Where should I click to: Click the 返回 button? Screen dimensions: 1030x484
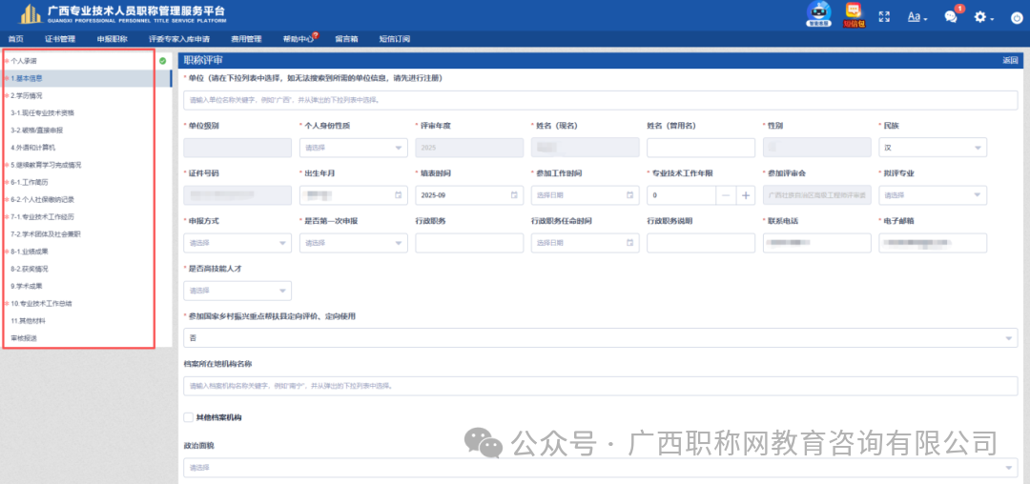1010,60
